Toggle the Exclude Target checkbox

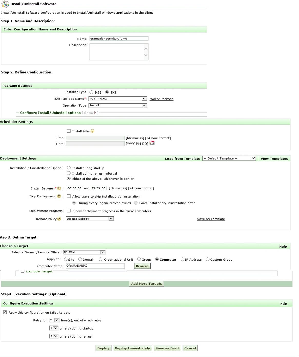point(23,271)
